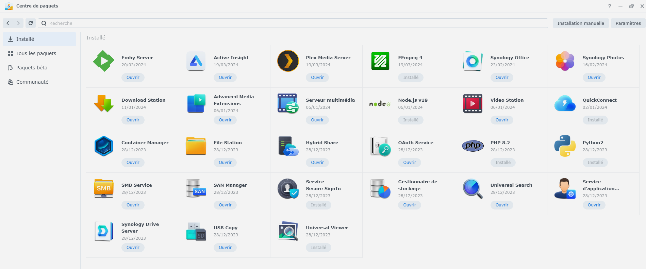646x269 pixels.
Task: Click Installé button under QuickConnect
Action: pos(595,120)
